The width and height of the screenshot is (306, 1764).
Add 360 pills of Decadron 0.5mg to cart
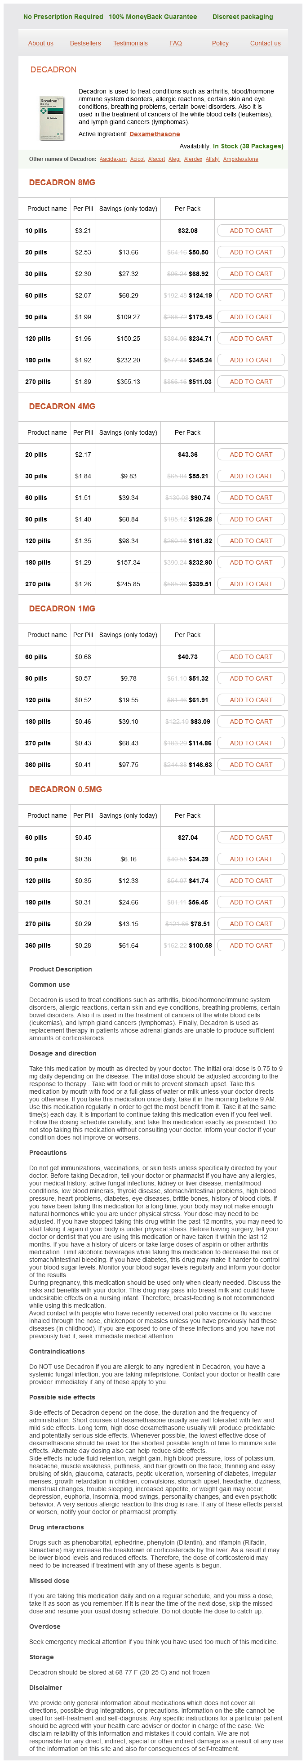251,945
